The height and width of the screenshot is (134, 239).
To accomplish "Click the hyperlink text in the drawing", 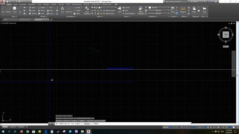I will pos(119,68).
